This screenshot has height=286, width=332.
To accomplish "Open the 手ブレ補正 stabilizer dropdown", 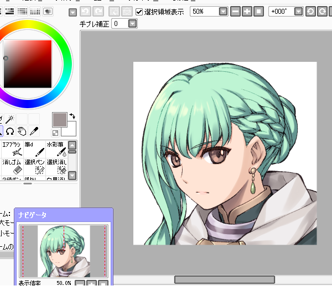I will pos(133,23).
